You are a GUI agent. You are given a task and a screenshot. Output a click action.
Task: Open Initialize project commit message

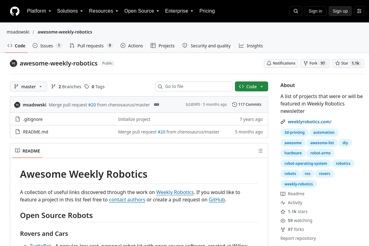(x=134, y=119)
